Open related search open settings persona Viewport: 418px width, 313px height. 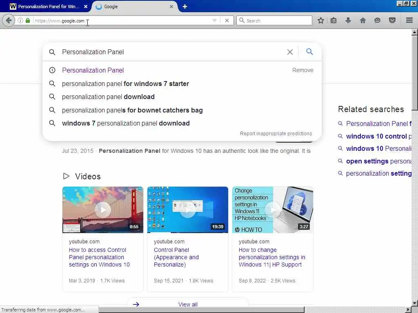click(378, 161)
